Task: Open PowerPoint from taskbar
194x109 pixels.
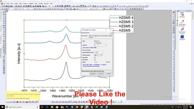Action: [77, 107]
